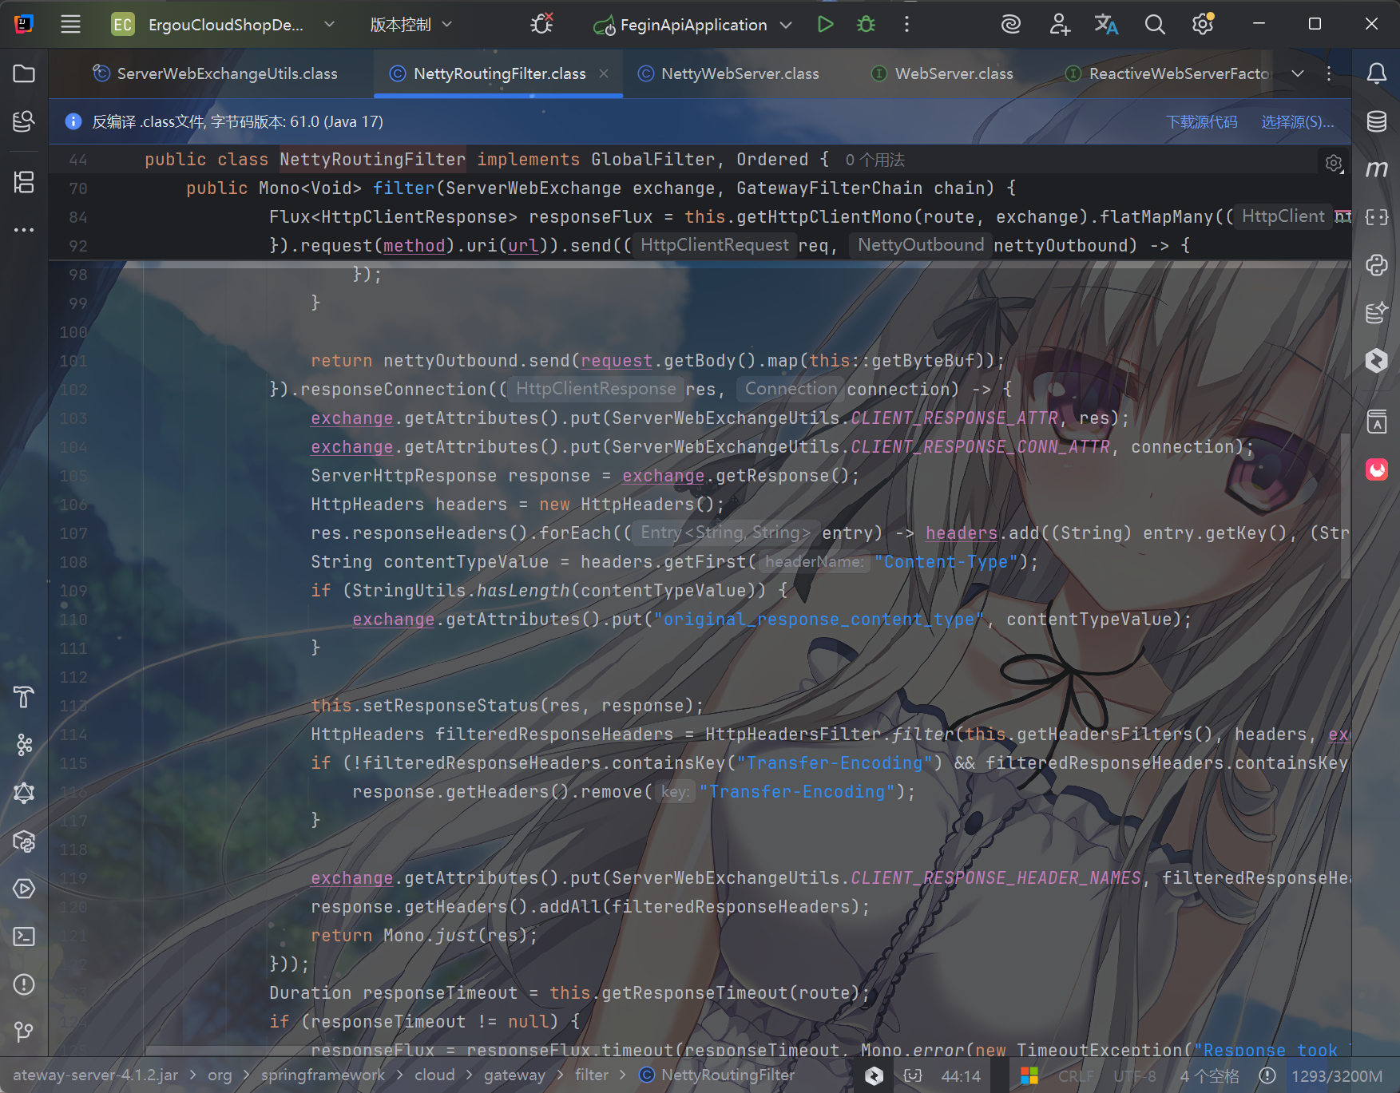Click the decompiled file info icon
The height and width of the screenshot is (1093, 1400).
(73, 121)
